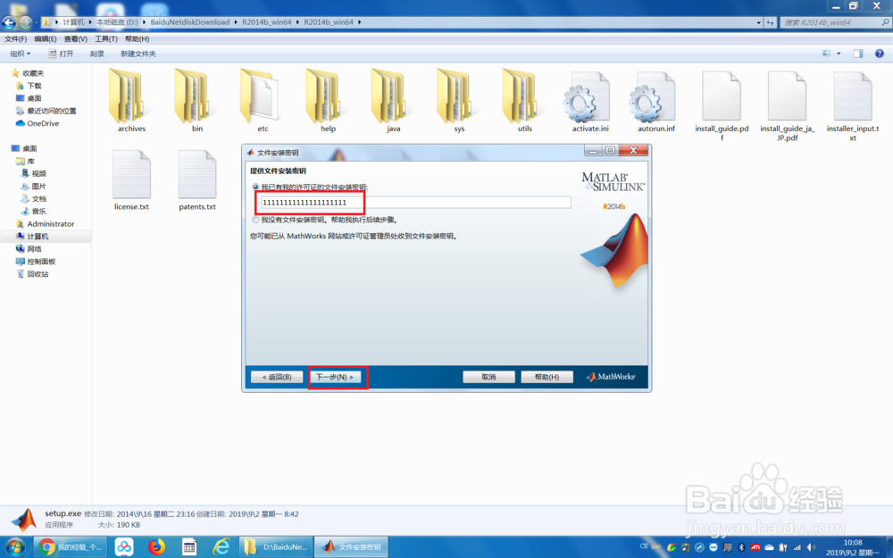The image size is (893, 558).
Task: Select 视频 library in the sidebar
Action: (34, 173)
